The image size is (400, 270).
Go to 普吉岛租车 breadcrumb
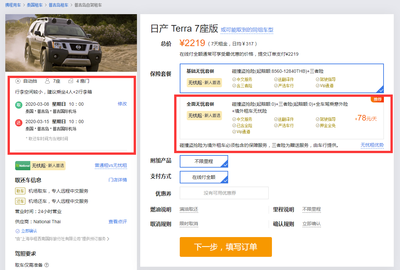(58, 5)
